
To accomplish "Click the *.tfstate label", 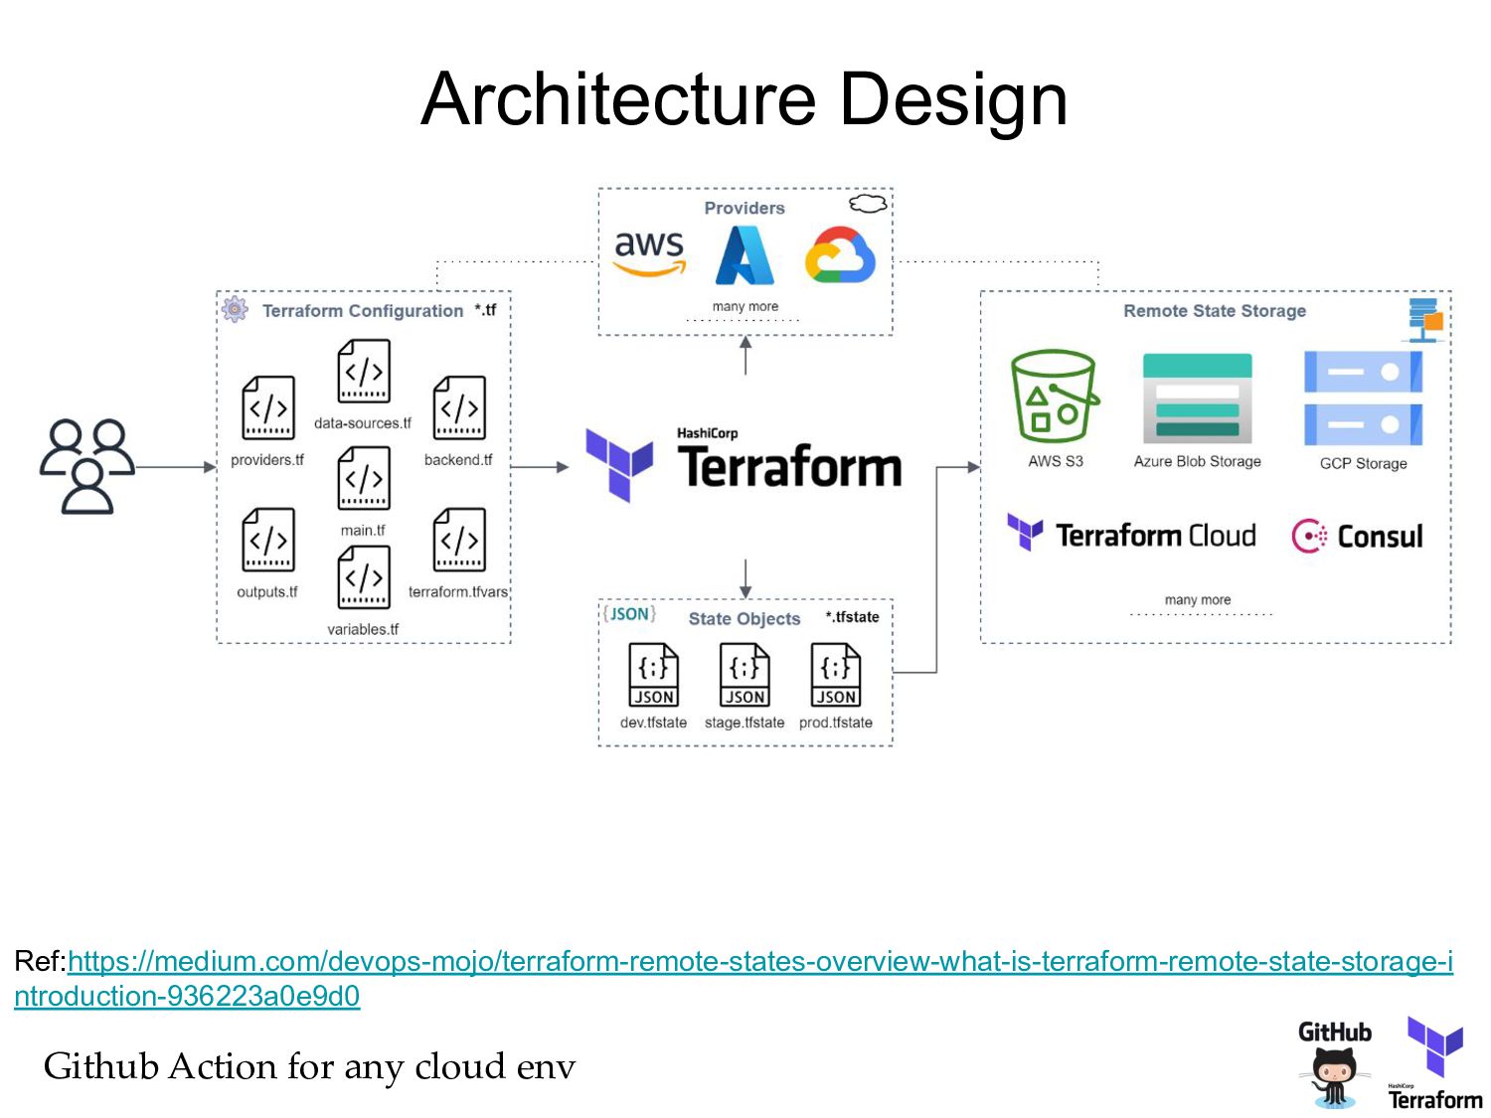I will click(853, 617).
